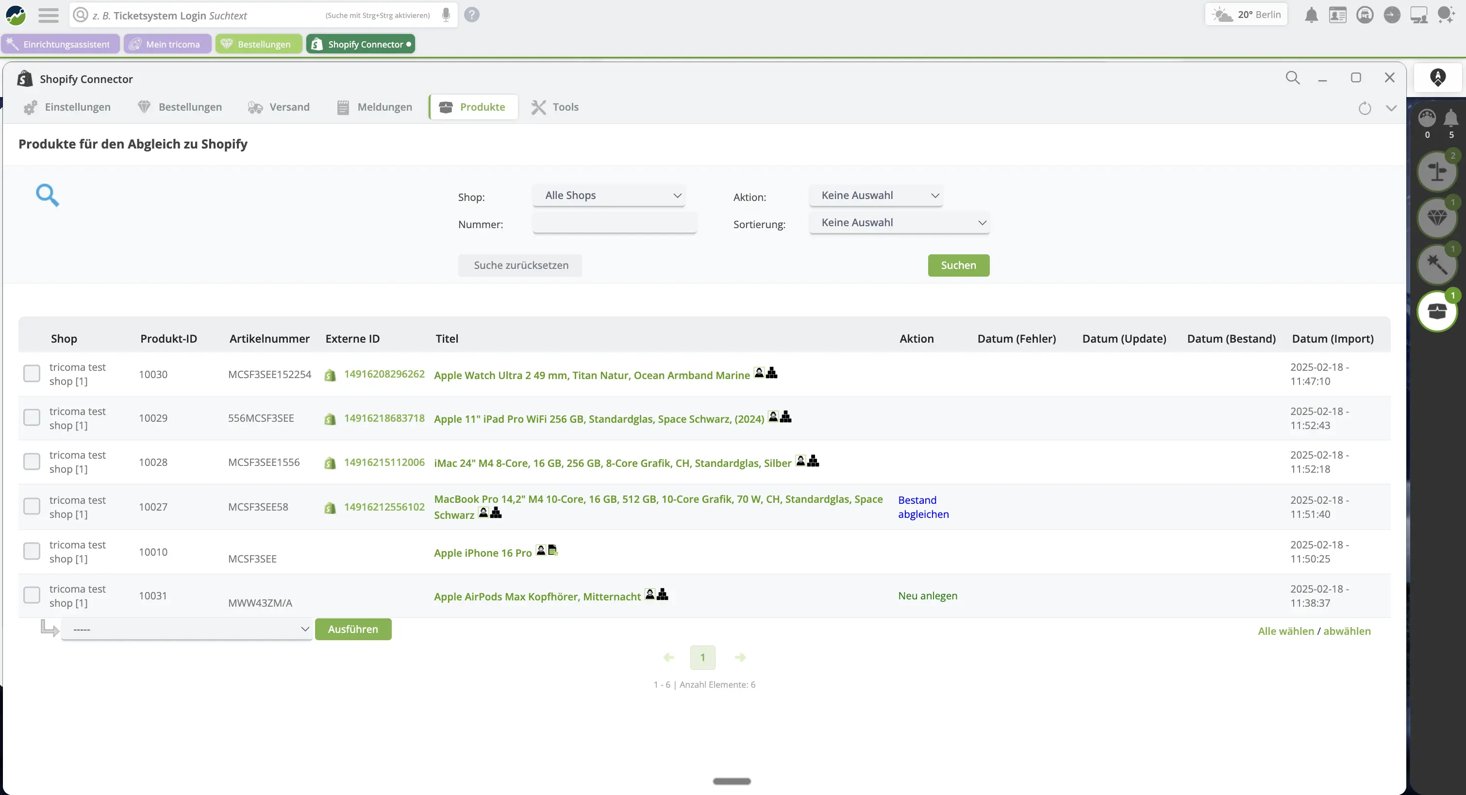Click the news card icon in top bar

tap(1337, 15)
